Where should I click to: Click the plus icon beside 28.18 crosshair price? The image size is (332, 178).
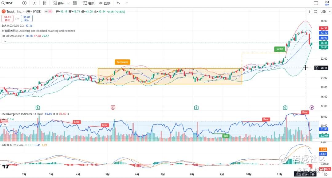[316, 68]
